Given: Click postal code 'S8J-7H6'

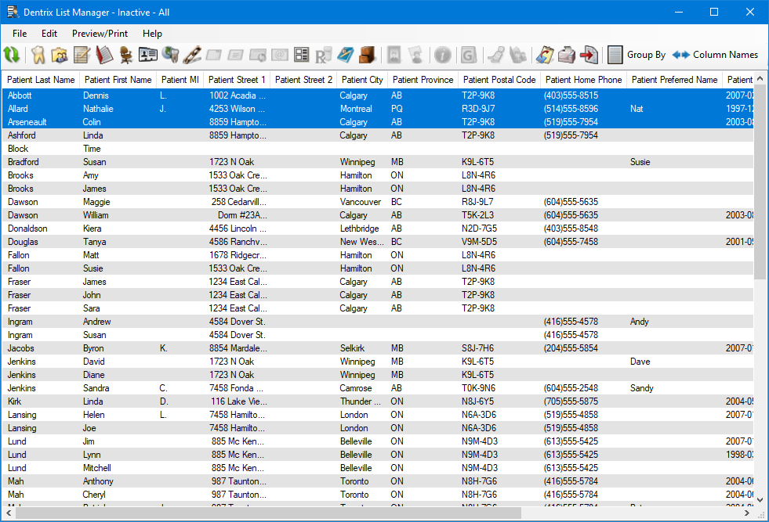Looking at the screenshot, I should (477, 348).
